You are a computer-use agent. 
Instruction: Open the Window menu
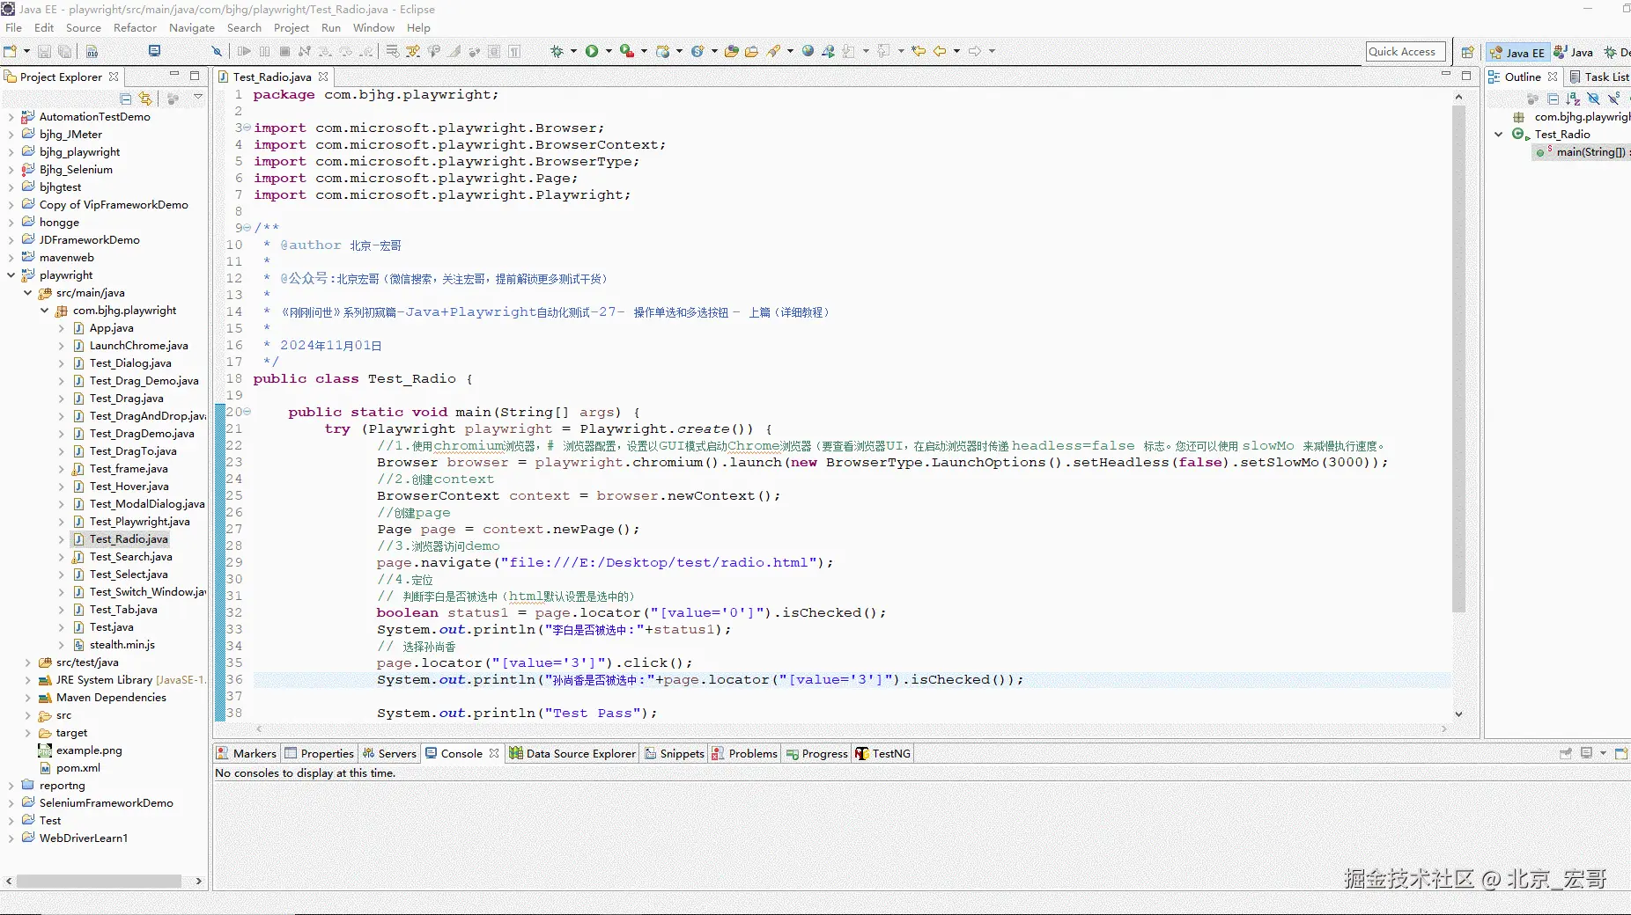coord(373,27)
